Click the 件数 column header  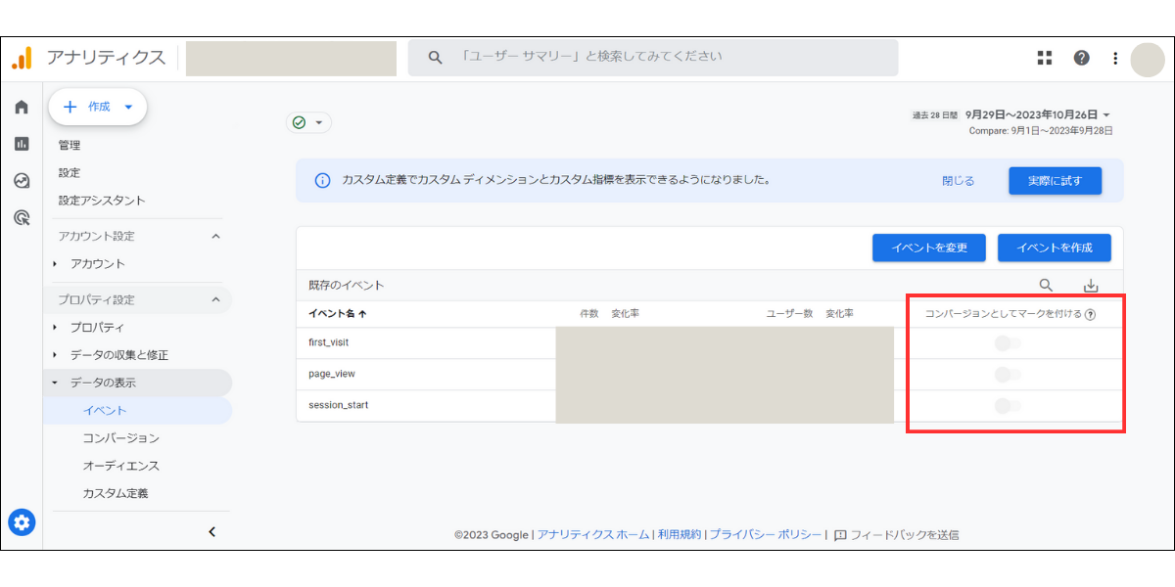pyautogui.click(x=588, y=314)
